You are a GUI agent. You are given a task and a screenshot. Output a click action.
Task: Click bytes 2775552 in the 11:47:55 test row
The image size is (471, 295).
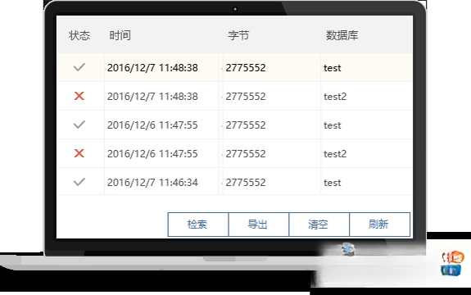point(246,125)
